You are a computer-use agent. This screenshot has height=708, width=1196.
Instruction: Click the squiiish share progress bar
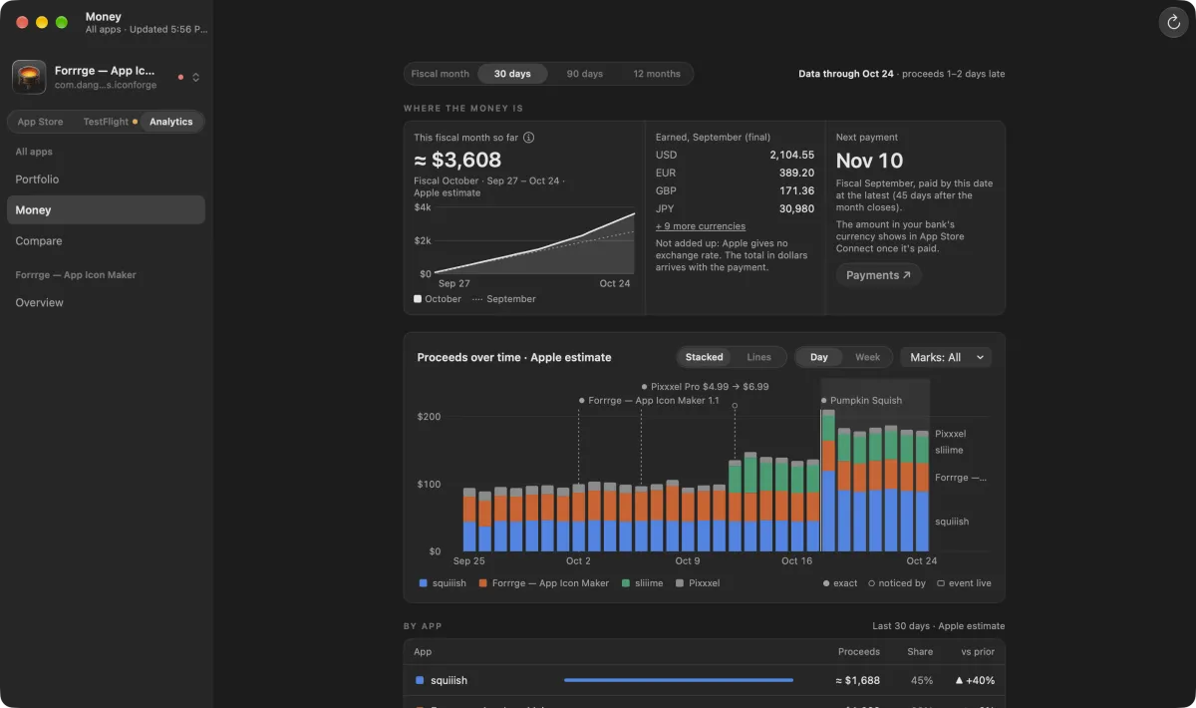coord(679,680)
